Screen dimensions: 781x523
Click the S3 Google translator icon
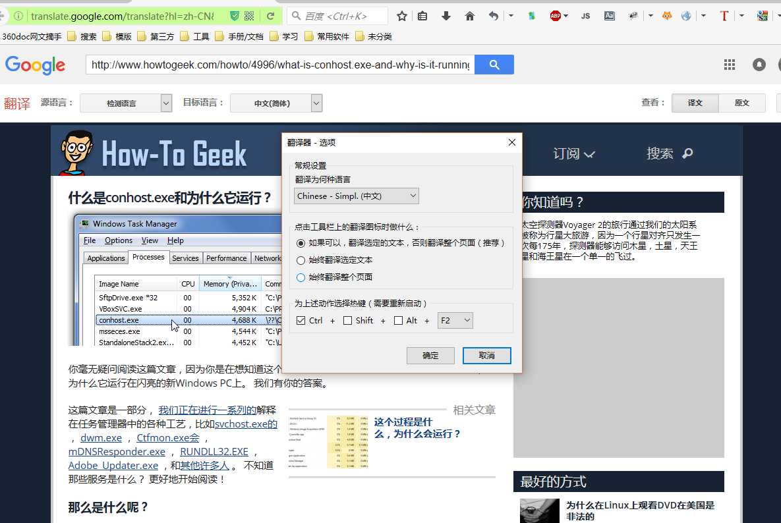(x=762, y=16)
